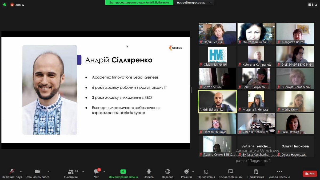Toggle camera with Остановить видео
320x180 pixels.
pyautogui.click(x=37, y=172)
